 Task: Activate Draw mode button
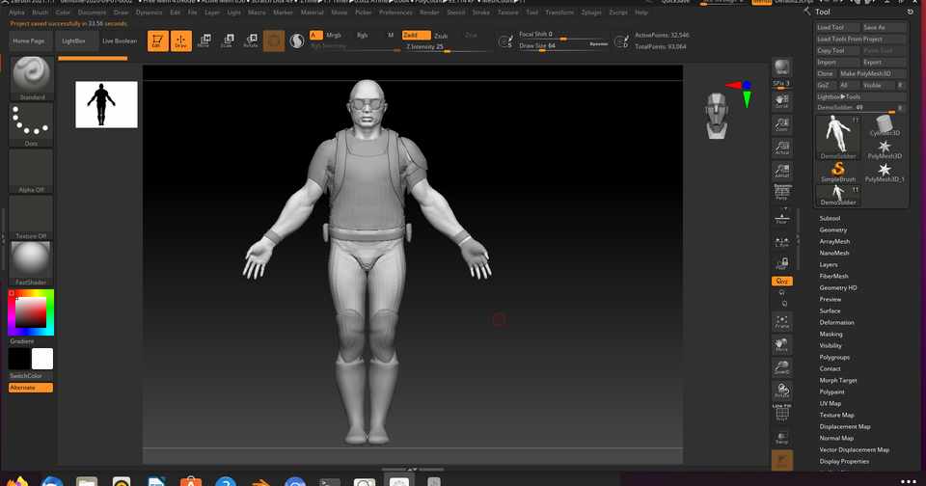(179, 40)
